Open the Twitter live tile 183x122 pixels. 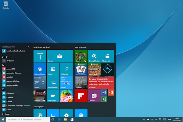coord(66,83)
